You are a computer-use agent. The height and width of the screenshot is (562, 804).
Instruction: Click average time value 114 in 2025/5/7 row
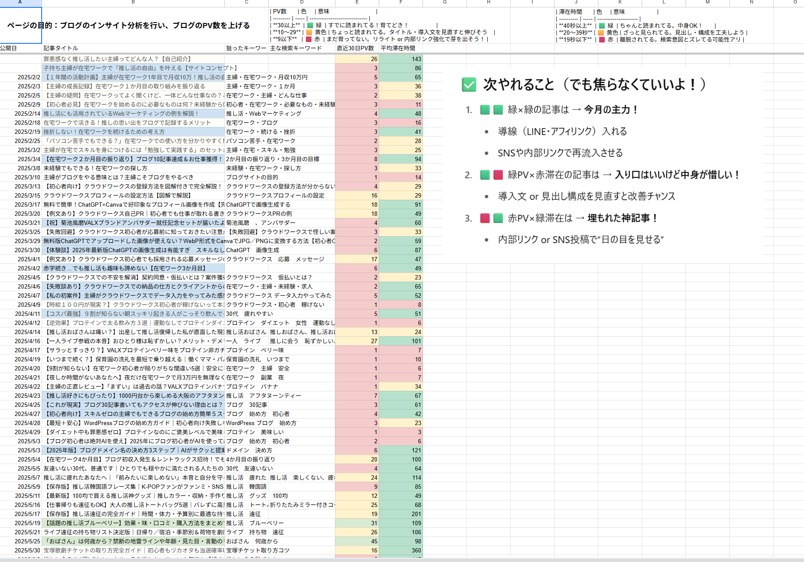click(x=401, y=478)
